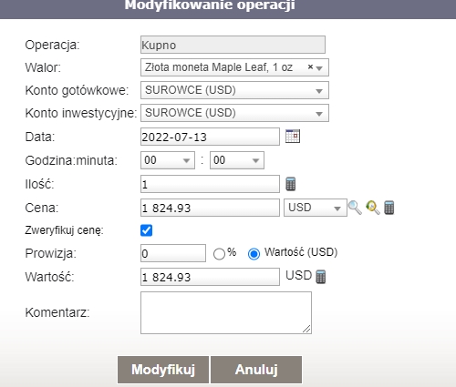The height and width of the screenshot is (387, 456).
Task: Open the Cena currency USD dropdown
Action: coord(316,208)
